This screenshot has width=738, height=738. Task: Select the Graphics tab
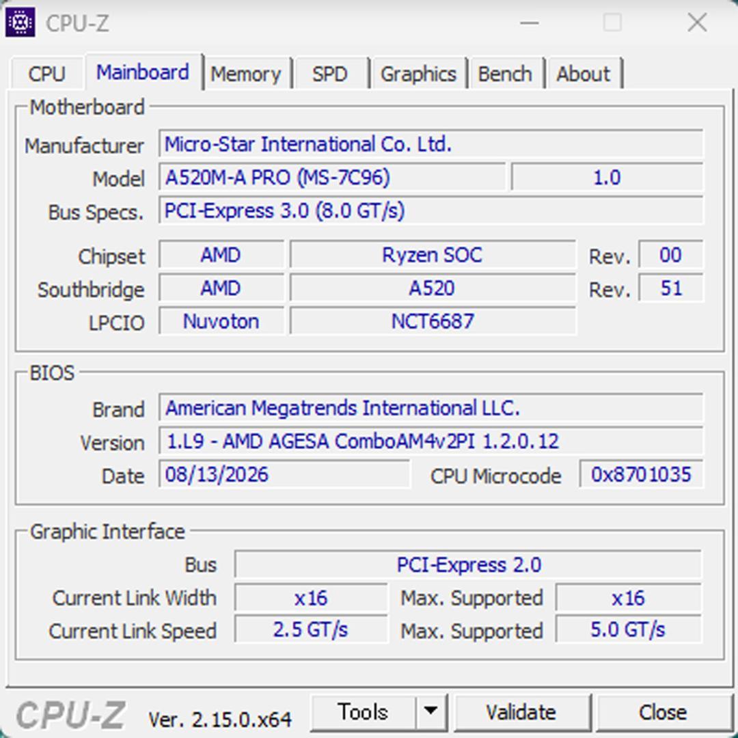418,74
